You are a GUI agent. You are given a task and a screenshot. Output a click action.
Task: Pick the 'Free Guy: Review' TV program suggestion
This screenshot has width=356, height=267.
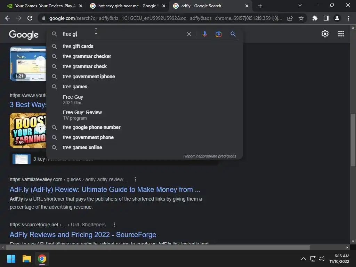click(145, 115)
